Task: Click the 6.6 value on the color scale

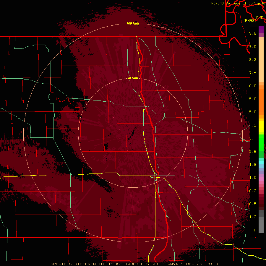Action: click(x=253, y=86)
